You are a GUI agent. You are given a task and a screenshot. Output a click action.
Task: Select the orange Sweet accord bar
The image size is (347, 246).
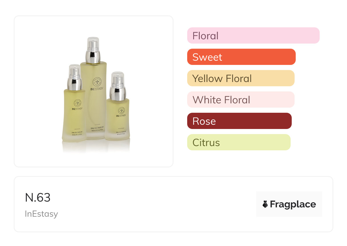coord(241,57)
